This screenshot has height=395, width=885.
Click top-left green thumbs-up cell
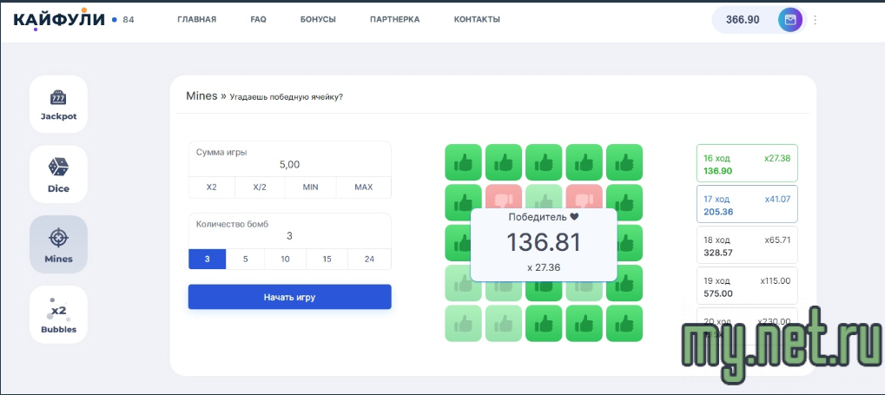[x=463, y=161]
